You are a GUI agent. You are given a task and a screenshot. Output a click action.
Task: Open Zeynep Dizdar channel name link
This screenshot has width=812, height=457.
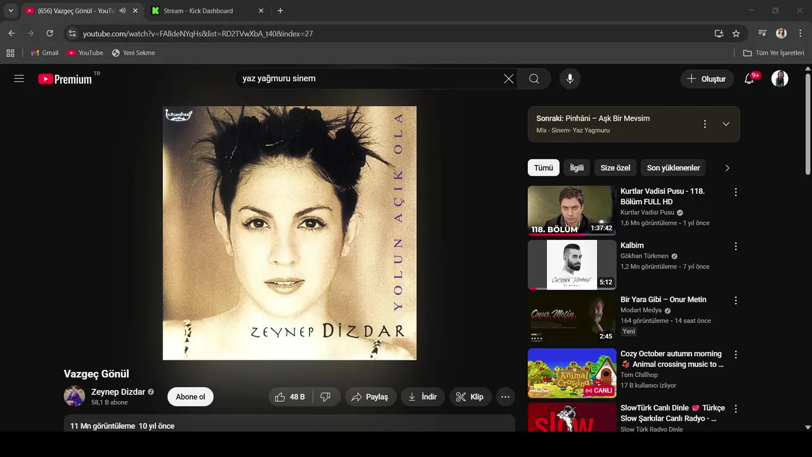click(118, 392)
